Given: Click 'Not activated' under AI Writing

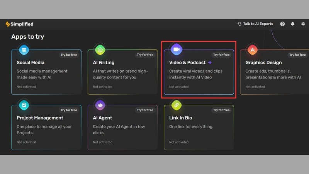Looking at the screenshot, I should pyautogui.click(x=102, y=87).
